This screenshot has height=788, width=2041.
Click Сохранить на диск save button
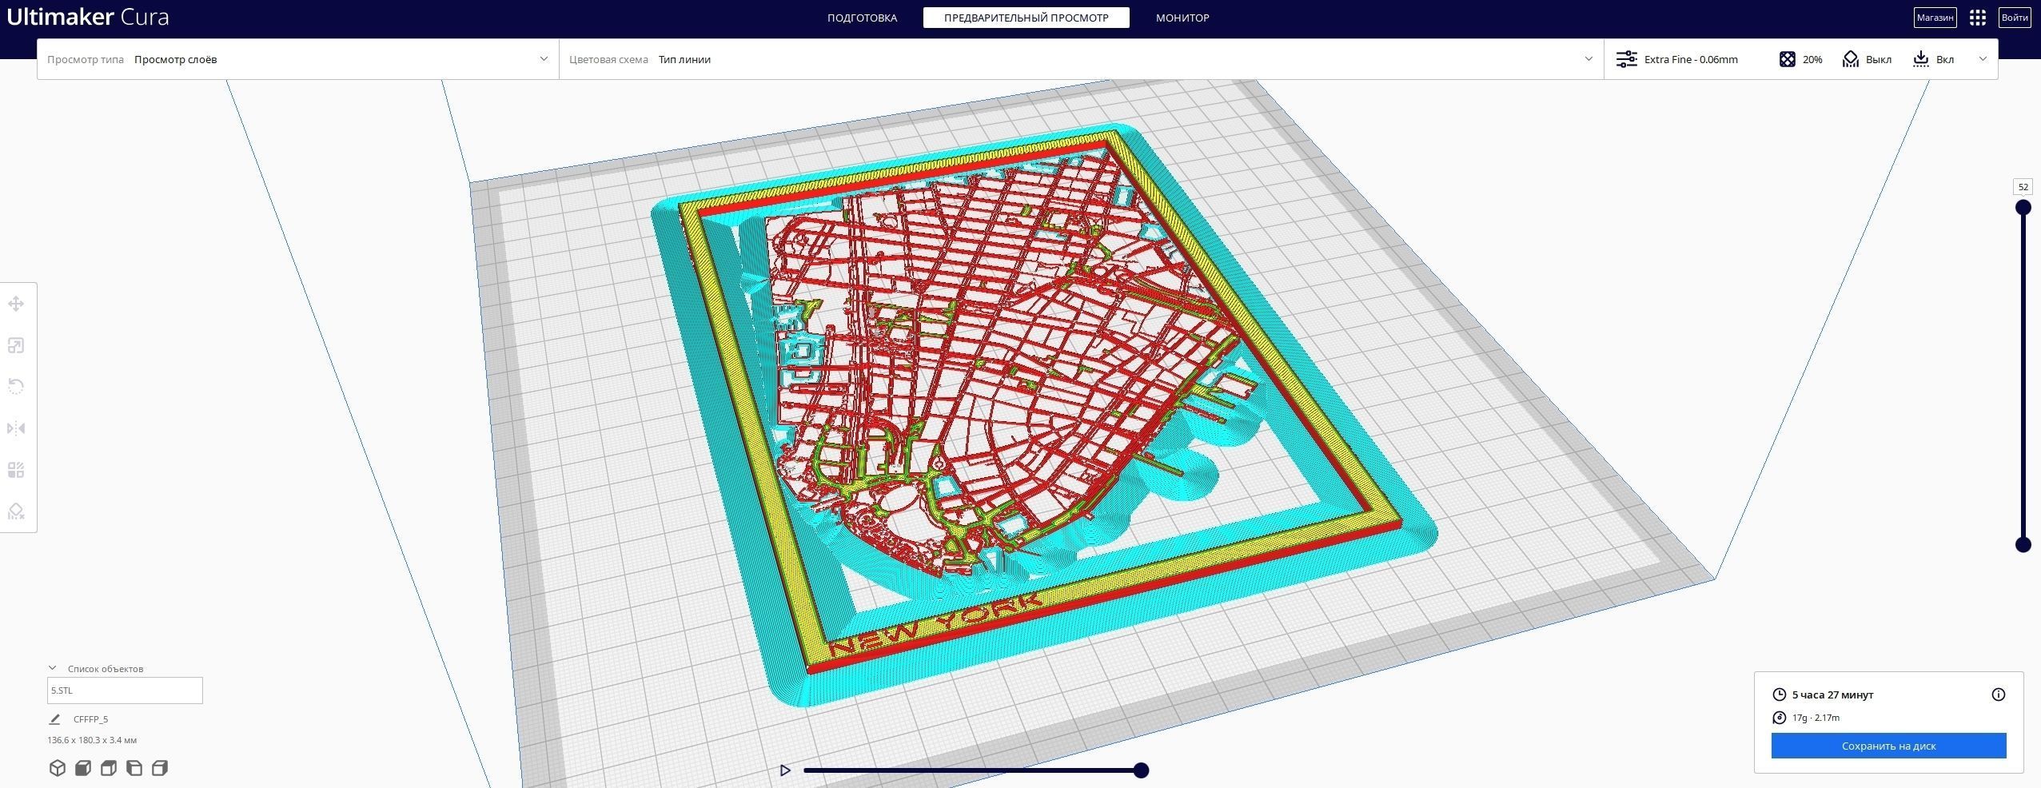[x=1888, y=746]
